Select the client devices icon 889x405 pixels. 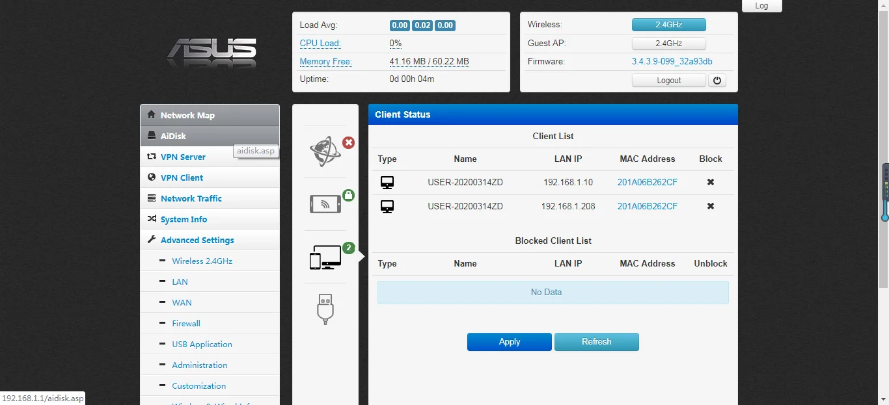coord(325,258)
